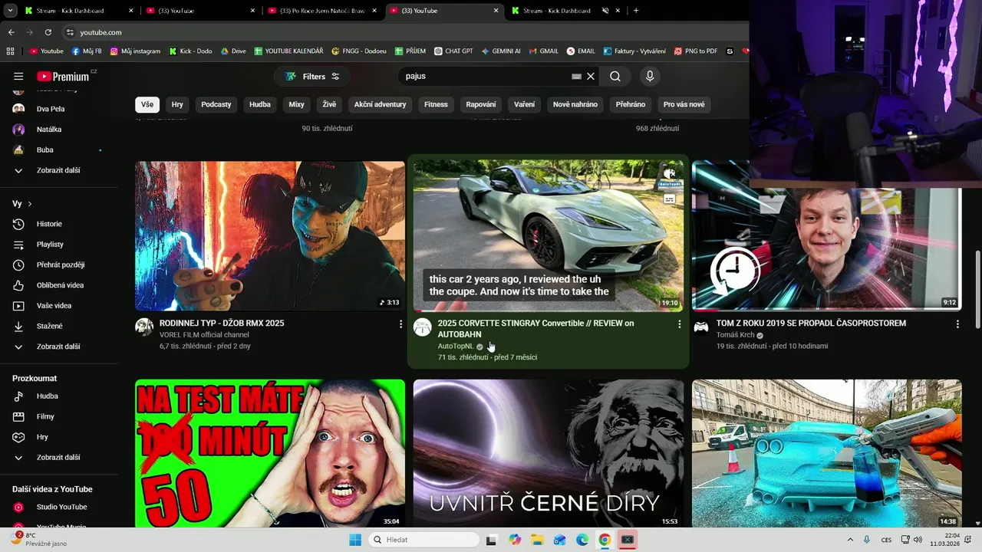
Task: Select the Živě filter chip
Action: [x=329, y=104]
